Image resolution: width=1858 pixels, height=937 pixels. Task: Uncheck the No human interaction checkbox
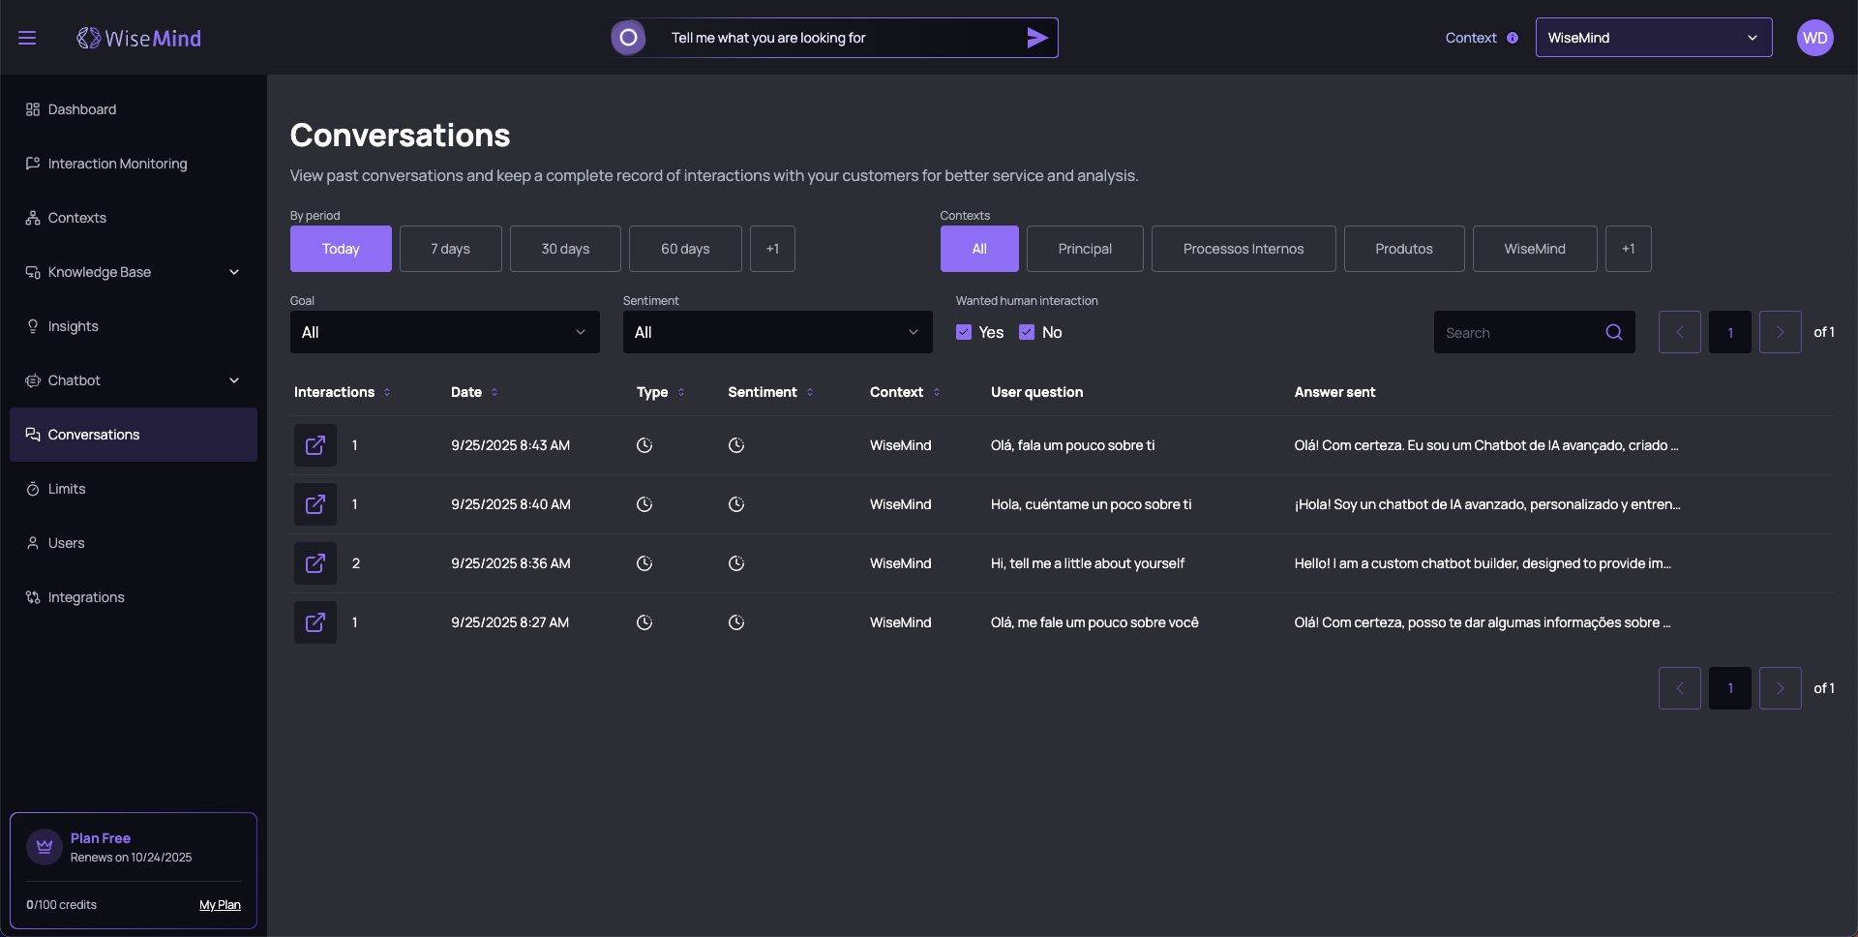(x=1027, y=332)
